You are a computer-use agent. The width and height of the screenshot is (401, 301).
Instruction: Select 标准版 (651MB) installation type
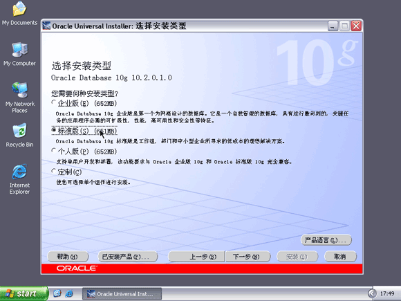[x=84, y=131]
